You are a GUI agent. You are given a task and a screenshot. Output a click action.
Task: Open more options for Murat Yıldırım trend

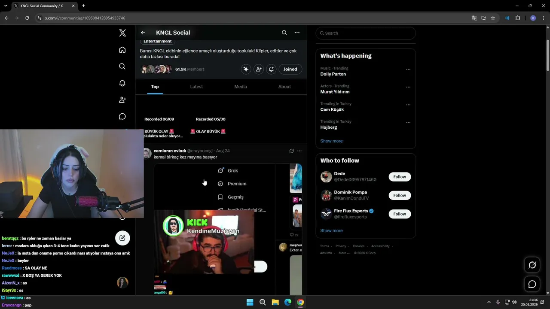[x=408, y=87]
